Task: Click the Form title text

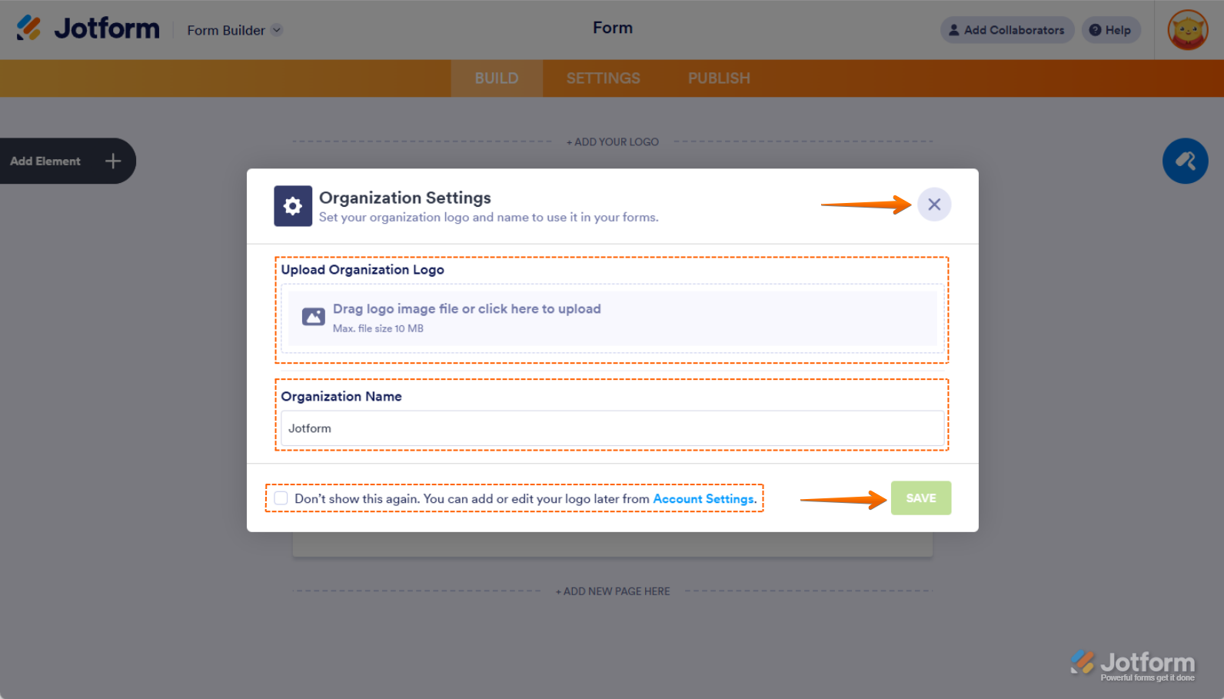Action: [x=613, y=28]
